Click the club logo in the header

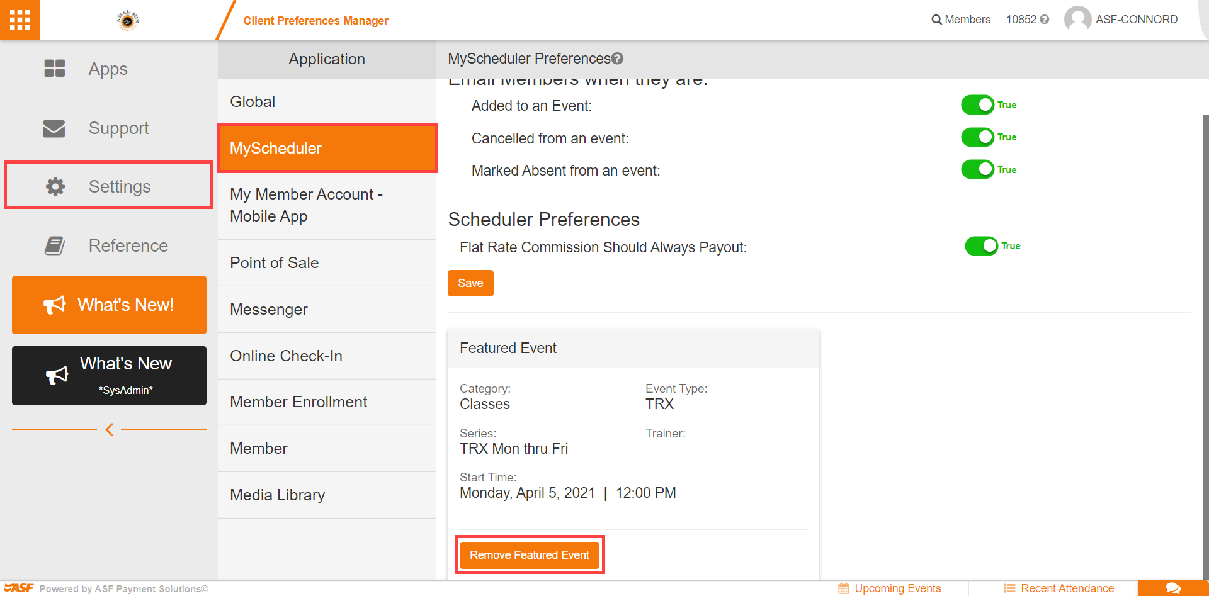tap(128, 20)
